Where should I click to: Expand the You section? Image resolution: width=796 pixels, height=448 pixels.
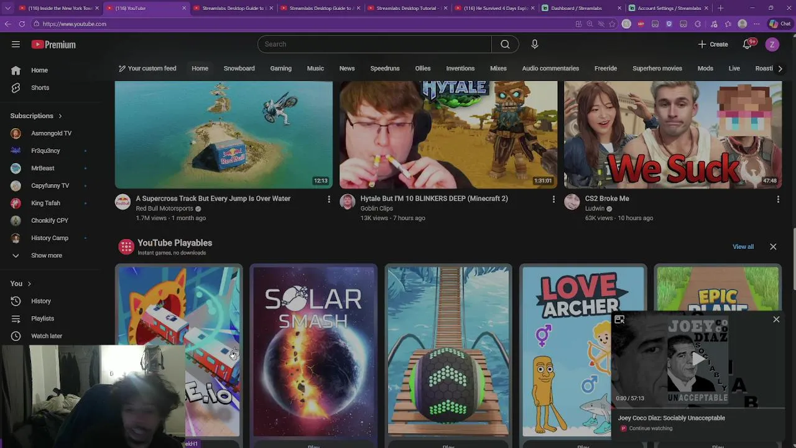(21, 284)
